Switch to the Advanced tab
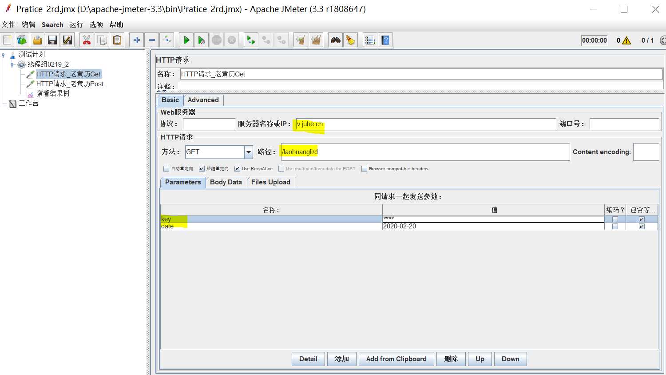The height and width of the screenshot is (375, 666). [203, 100]
